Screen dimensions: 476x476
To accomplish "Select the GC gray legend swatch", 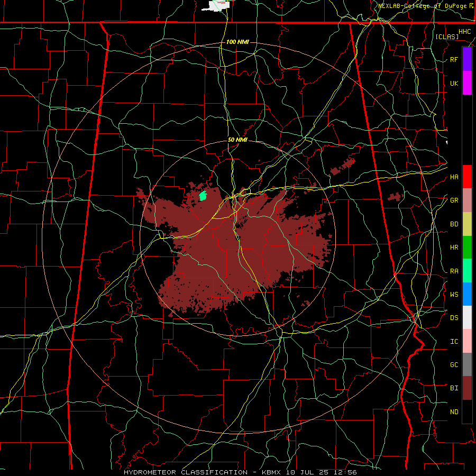I will [467, 364].
